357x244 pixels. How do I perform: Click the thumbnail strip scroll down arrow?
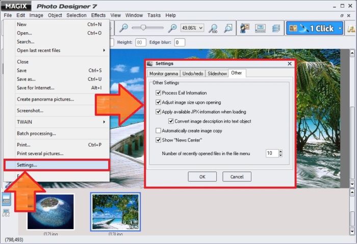(x=352, y=232)
